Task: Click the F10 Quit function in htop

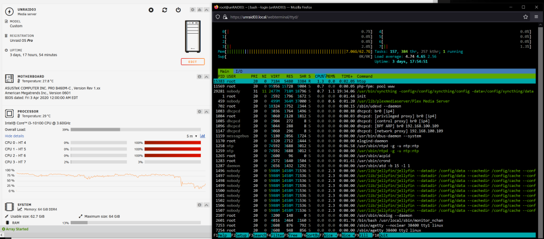Action: [380, 235]
